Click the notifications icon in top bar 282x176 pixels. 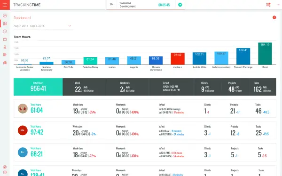268,5
